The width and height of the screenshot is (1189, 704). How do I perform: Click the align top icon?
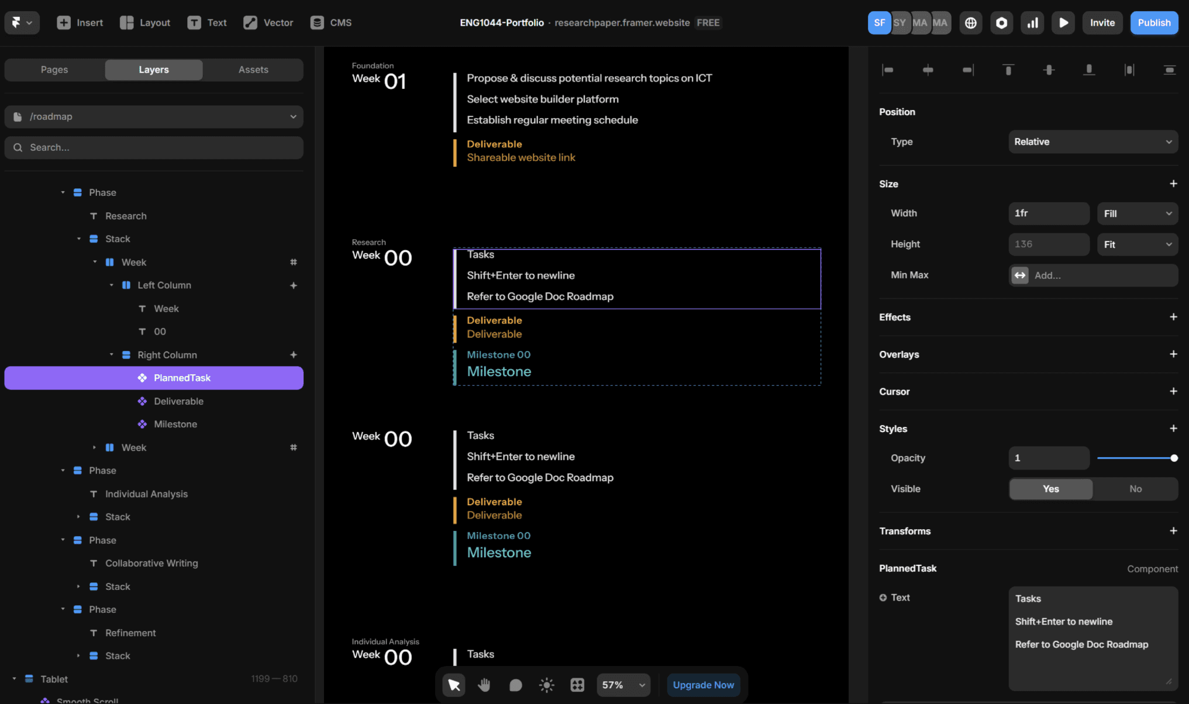(1008, 70)
